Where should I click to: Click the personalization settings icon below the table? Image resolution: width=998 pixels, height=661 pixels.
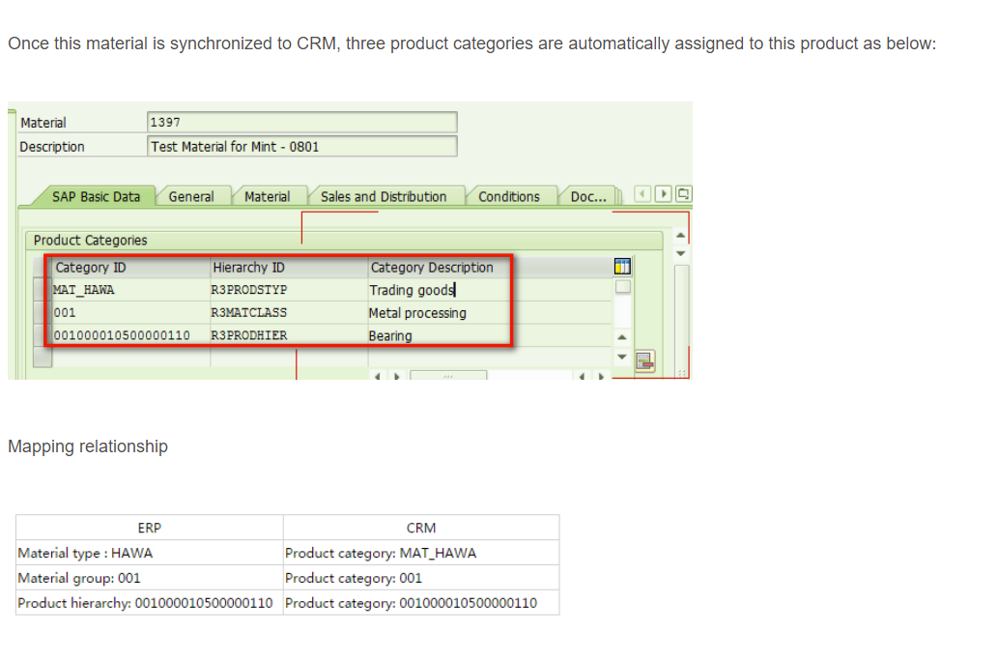click(x=644, y=359)
